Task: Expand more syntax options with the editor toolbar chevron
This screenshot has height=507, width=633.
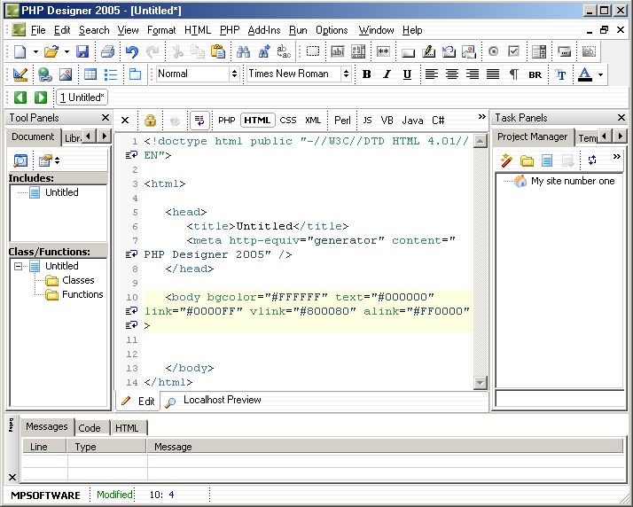Action: click(x=481, y=117)
